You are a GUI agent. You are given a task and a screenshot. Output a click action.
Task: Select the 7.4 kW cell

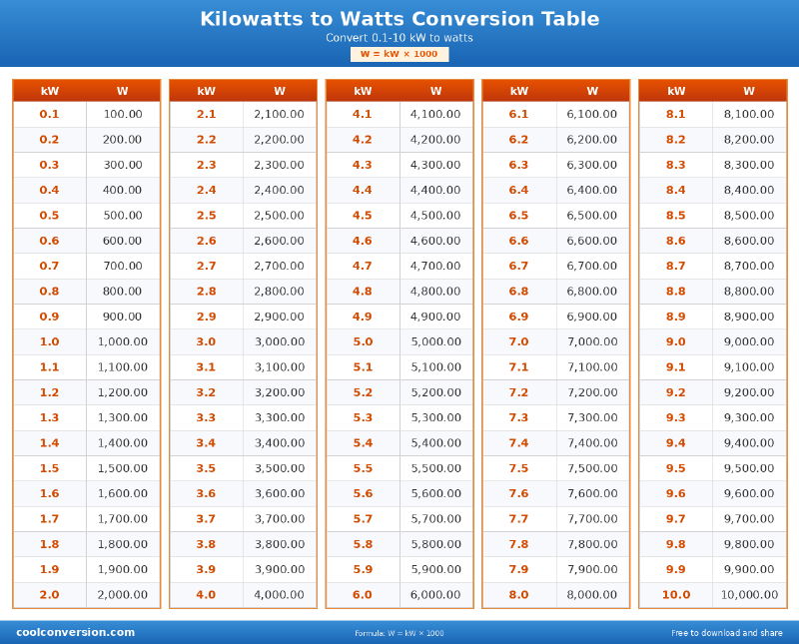click(x=519, y=442)
